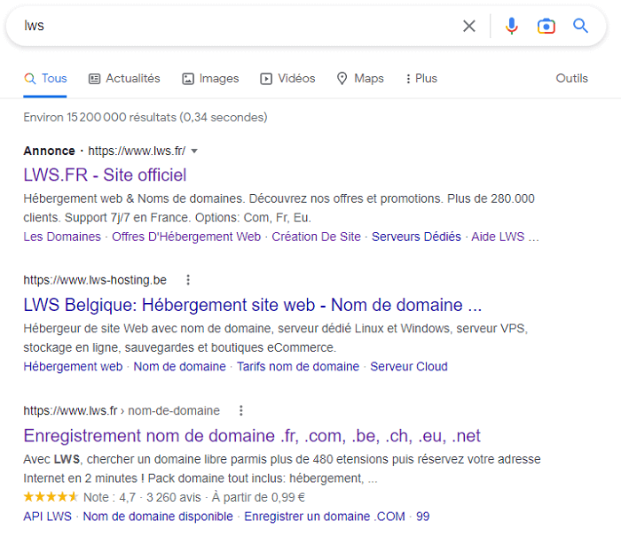Open the Les Domaines sitelink
Image resolution: width=621 pixels, height=537 pixels.
pyautogui.click(x=62, y=237)
